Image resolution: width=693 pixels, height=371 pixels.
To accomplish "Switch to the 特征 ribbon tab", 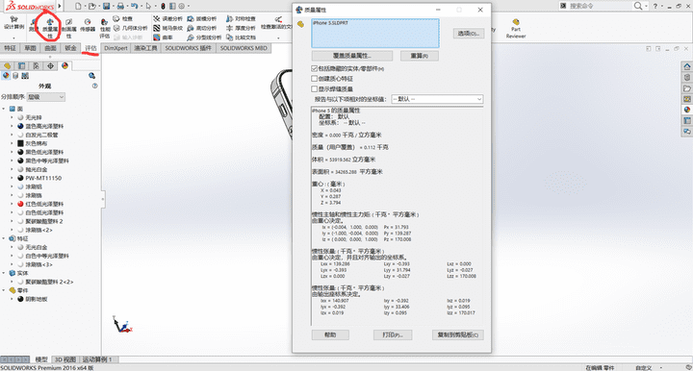I will coord(11,48).
